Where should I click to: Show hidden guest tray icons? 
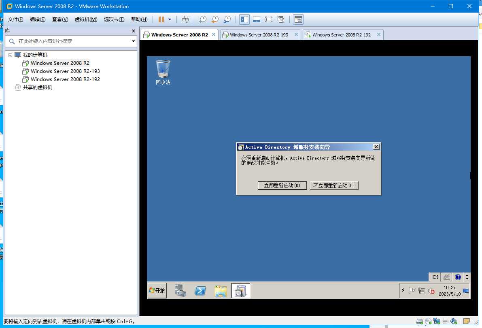(x=403, y=290)
